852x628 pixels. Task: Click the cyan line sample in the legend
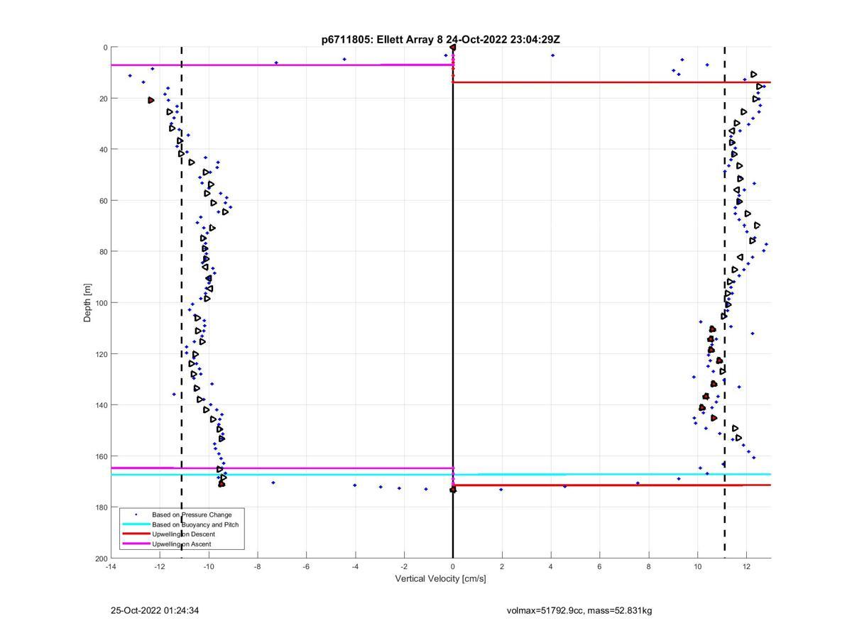(136, 524)
